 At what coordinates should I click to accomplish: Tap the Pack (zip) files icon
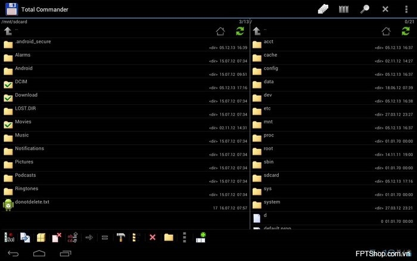pyautogui.click(x=41, y=237)
